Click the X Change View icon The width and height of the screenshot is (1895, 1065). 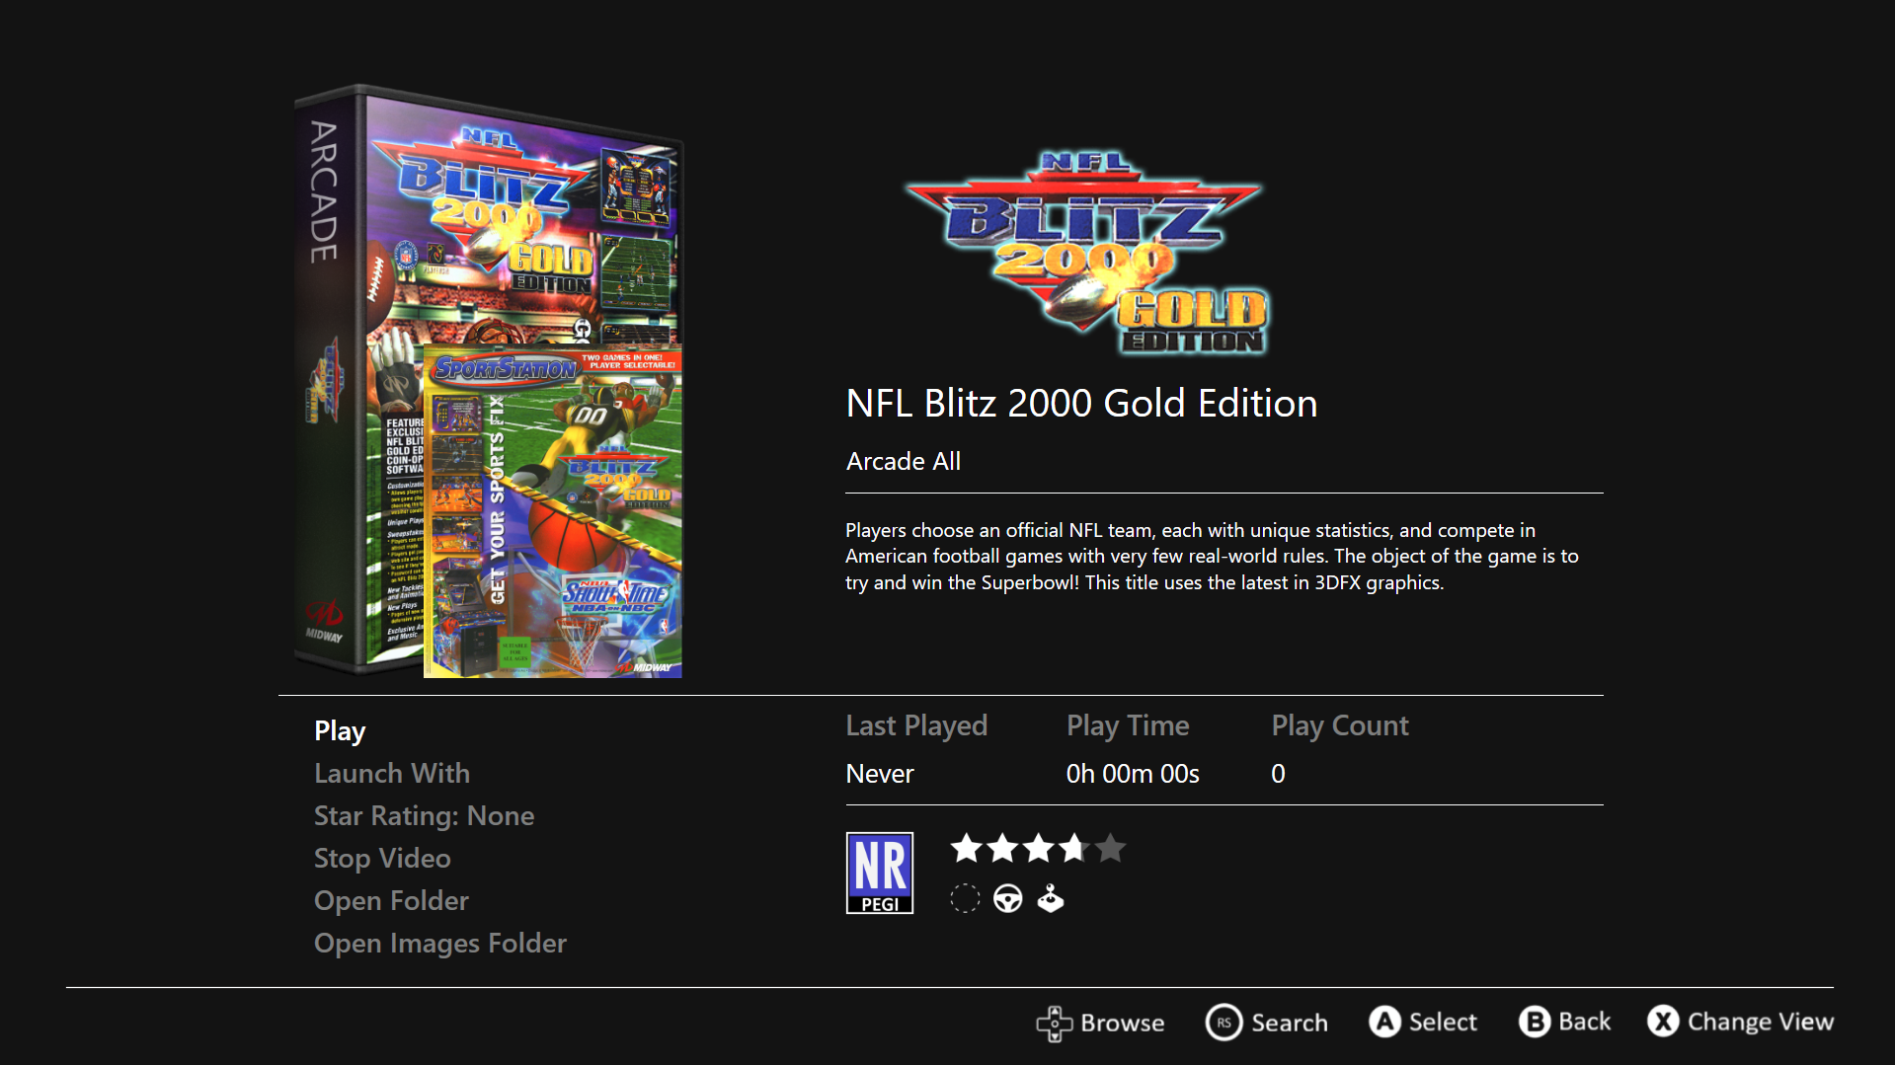(1663, 1022)
